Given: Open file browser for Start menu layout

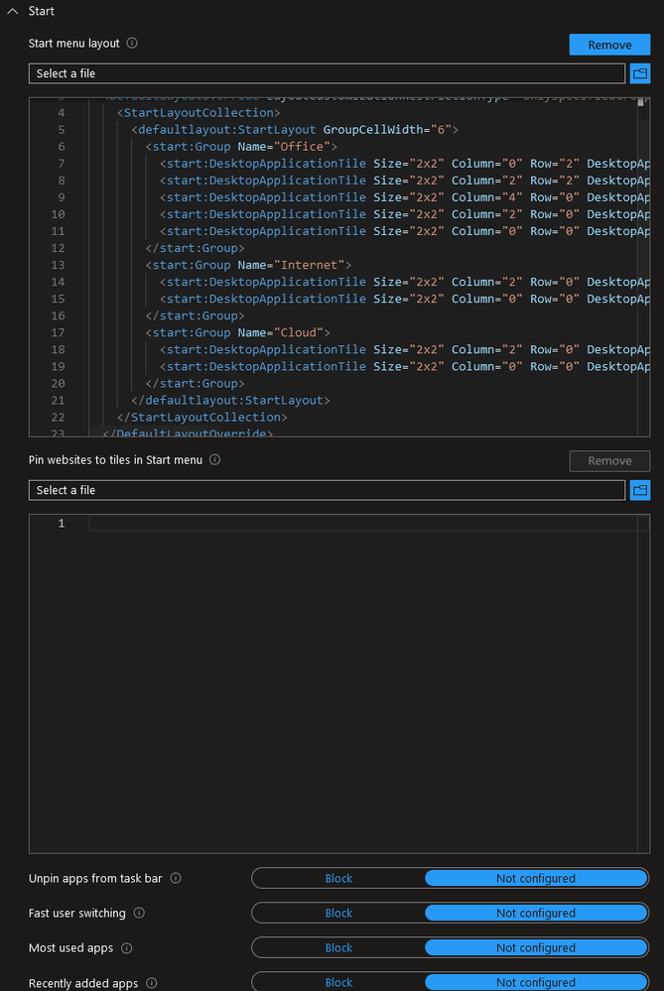Looking at the screenshot, I should [x=640, y=73].
